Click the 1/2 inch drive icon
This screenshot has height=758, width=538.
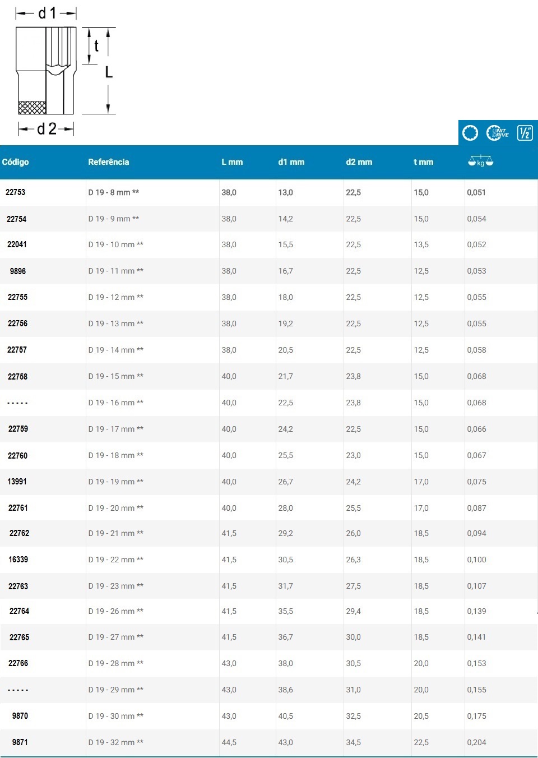pos(525,133)
